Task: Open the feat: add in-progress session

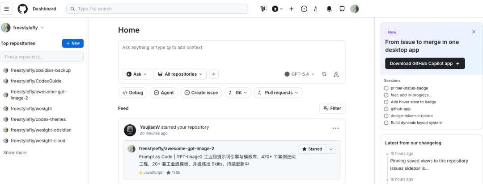Action: (411, 95)
